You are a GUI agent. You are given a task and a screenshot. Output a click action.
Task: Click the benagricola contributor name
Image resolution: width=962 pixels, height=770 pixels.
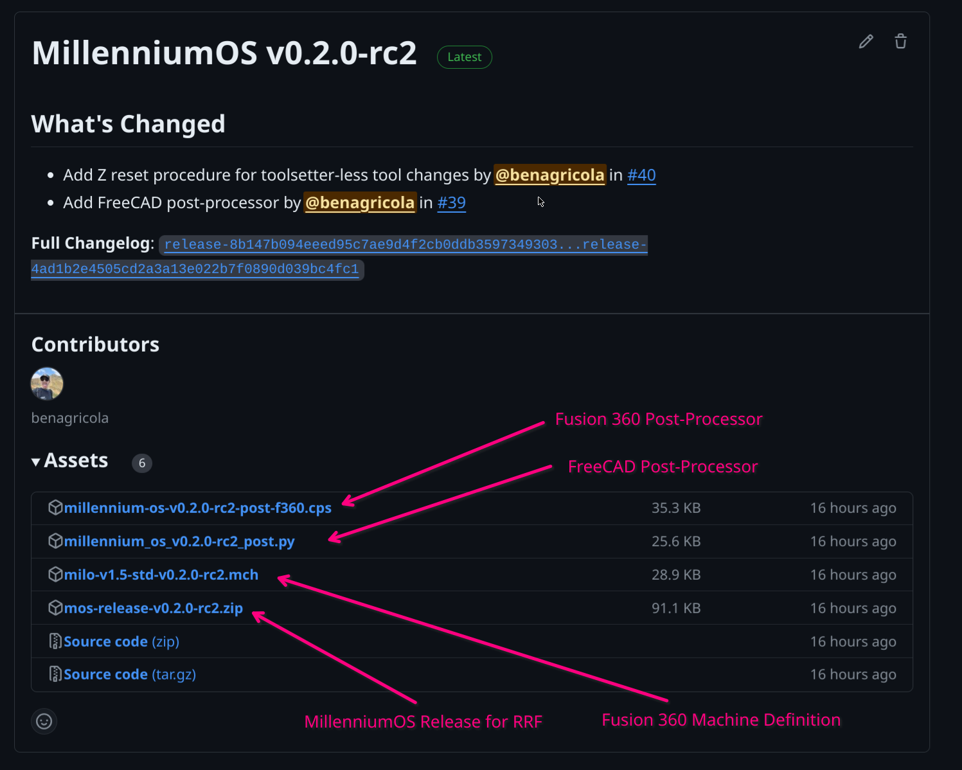(x=70, y=418)
